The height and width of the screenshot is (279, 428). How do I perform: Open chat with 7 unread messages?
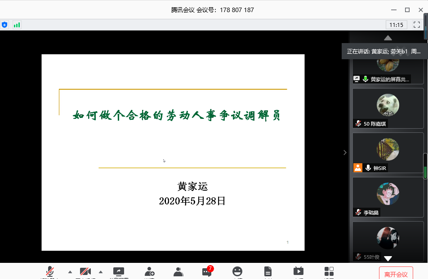tap(207, 271)
